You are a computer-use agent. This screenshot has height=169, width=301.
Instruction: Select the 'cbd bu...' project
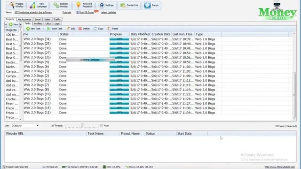(12, 81)
